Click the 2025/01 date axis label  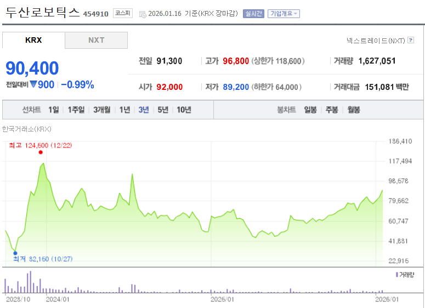point(222,299)
